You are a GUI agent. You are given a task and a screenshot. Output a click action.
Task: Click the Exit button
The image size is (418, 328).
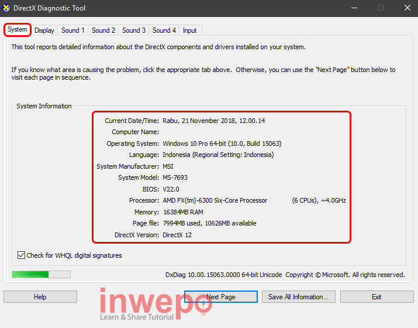pyautogui.click(x=376, y=297)
